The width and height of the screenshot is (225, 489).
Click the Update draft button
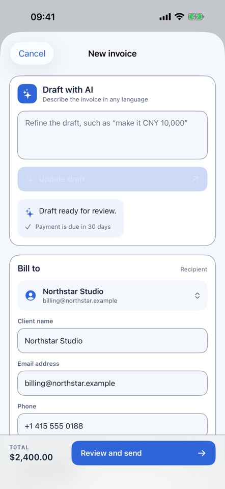pyautogui.click(x=112, y=179)
